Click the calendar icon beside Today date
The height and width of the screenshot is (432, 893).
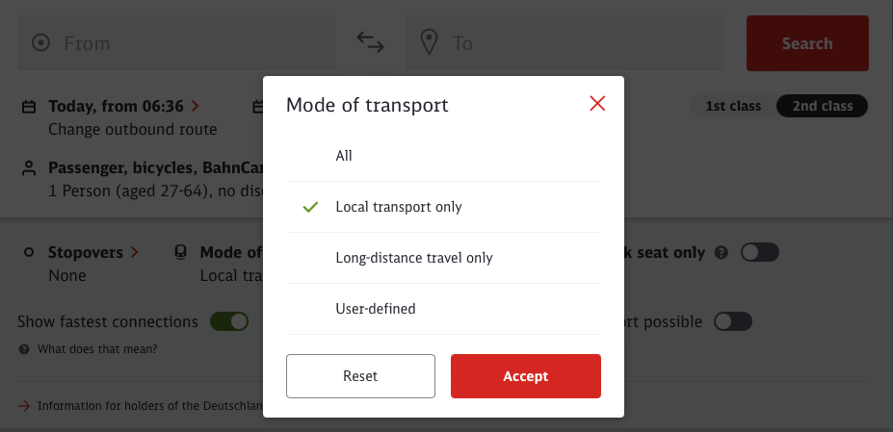pos(29,107)
